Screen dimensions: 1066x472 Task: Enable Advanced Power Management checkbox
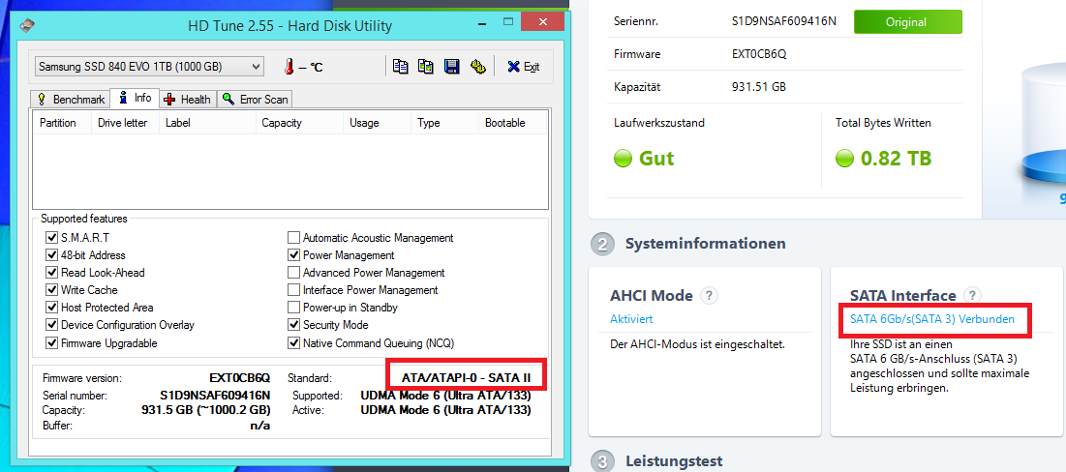pos(293,273)
